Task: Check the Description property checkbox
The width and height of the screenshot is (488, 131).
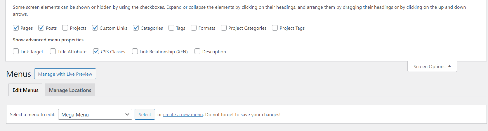Action: tap(197, 52)
